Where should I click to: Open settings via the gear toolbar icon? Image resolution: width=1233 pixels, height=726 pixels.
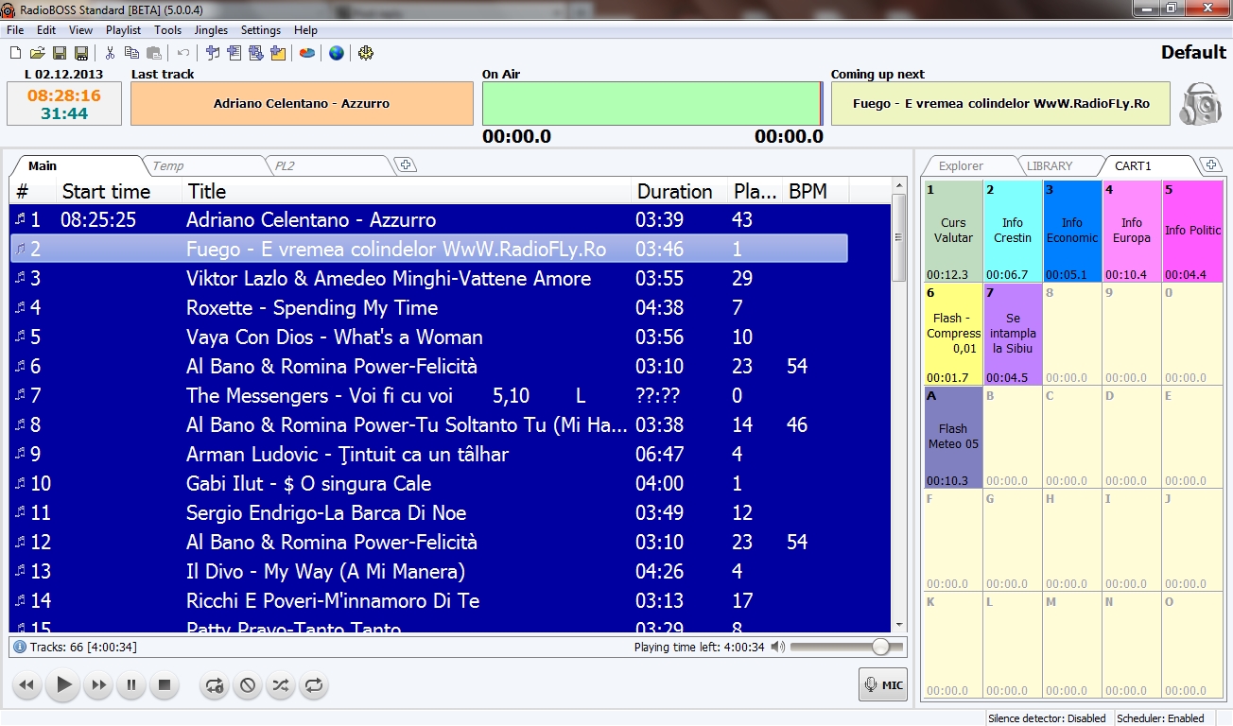click(366, 53)
